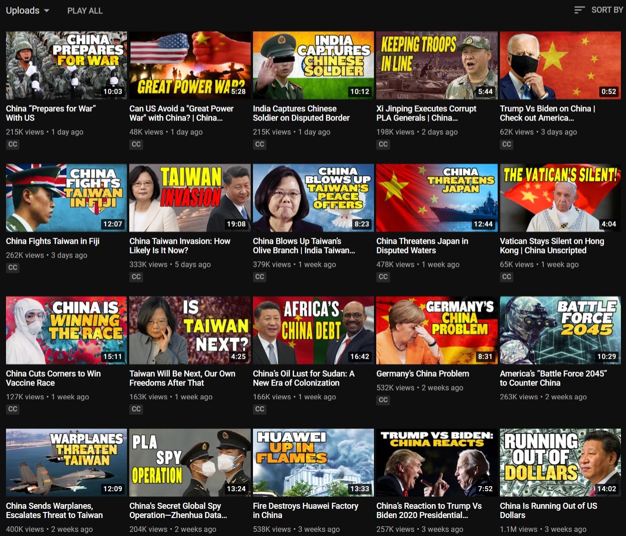Click title China's Secret Global Spy Operation

coord(178,511)
